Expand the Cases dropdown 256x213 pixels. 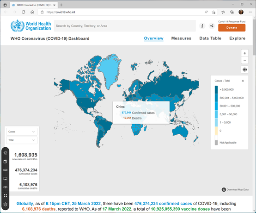pyautogui.click(x=22, y=132)
